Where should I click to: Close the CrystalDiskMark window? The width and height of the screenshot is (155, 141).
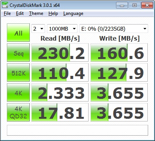147,5
